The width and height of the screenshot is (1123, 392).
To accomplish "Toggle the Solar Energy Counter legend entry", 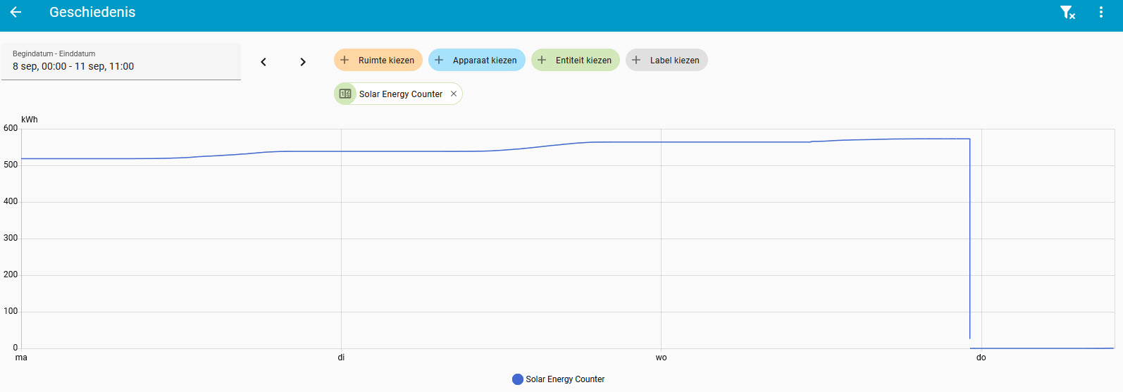I will pyautogui.click(x=559, y=379).
